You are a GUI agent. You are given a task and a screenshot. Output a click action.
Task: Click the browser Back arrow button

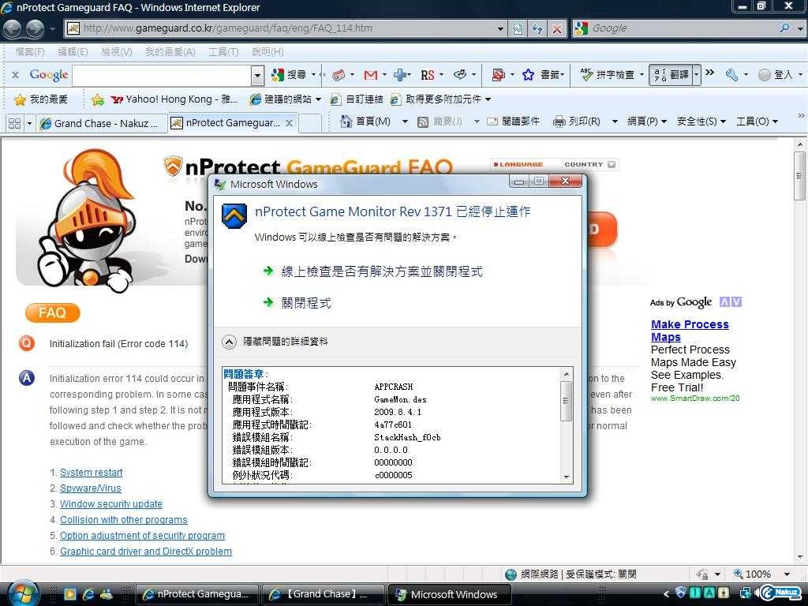point(13,28)
